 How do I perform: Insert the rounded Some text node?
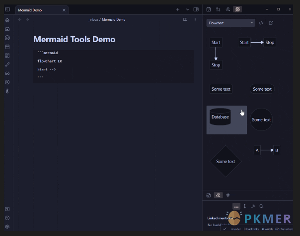pos(262,89)
